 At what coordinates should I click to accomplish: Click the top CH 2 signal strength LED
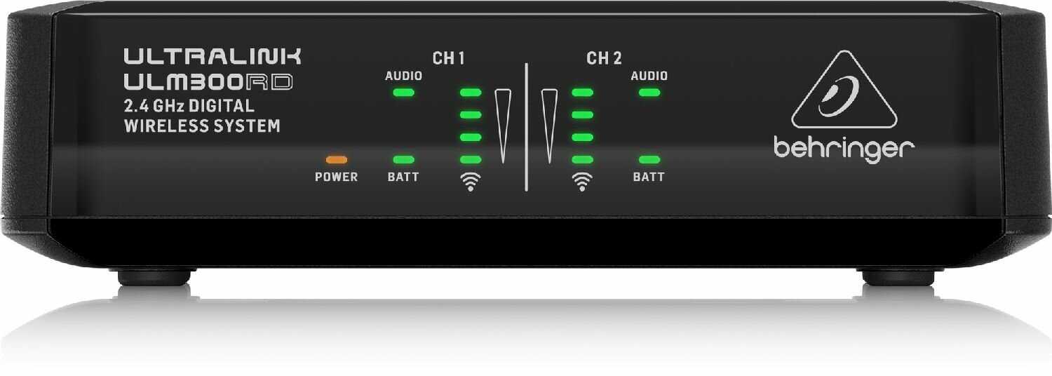click(582, 92)
